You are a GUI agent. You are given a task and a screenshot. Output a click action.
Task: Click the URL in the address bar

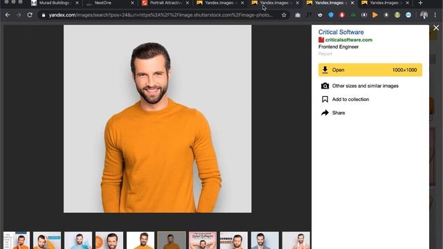(x=161, y=15)
